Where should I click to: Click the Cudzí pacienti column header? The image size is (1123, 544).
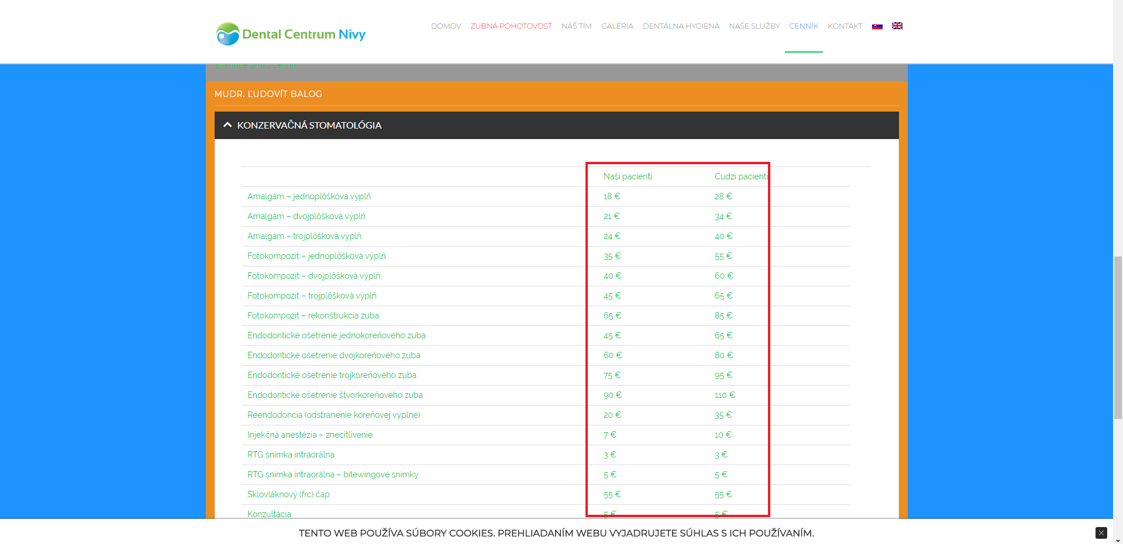(741, 176)
